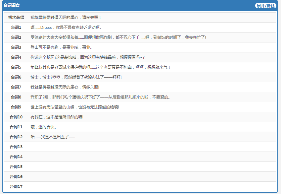The image size is (281, 194).
Task: Select 台词7 line text 我就是将要触摸天际的崖心
Action: (x=65, y=87)
